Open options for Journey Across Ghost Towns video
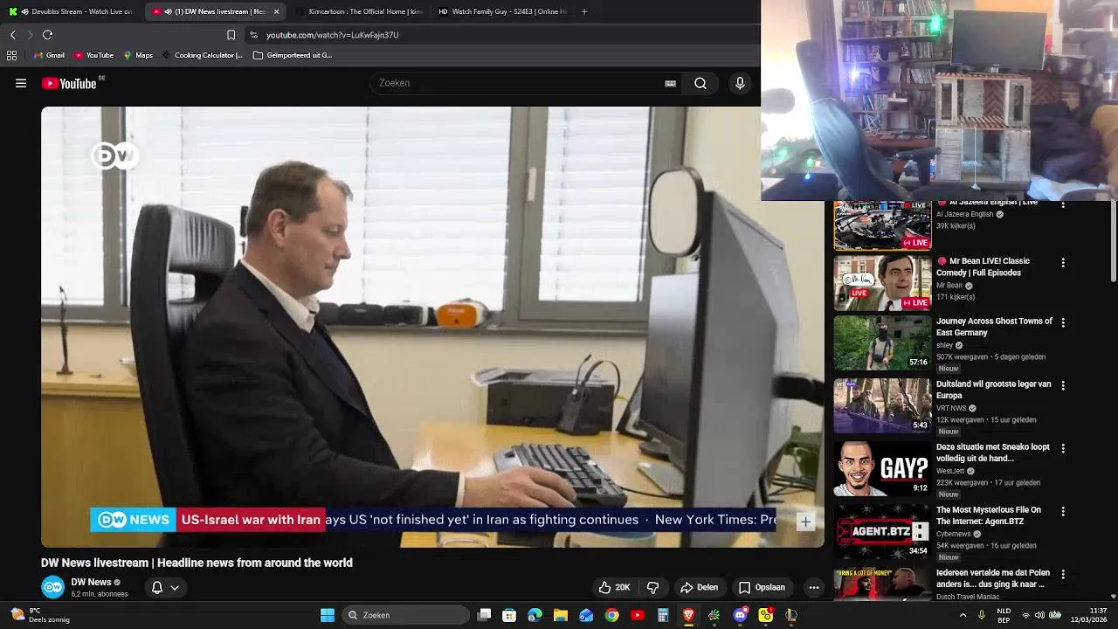This screenshot has height=629, width=1118. 1063,322
